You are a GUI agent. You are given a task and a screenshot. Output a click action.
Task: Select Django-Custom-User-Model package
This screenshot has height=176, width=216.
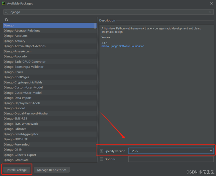point(50,87)
